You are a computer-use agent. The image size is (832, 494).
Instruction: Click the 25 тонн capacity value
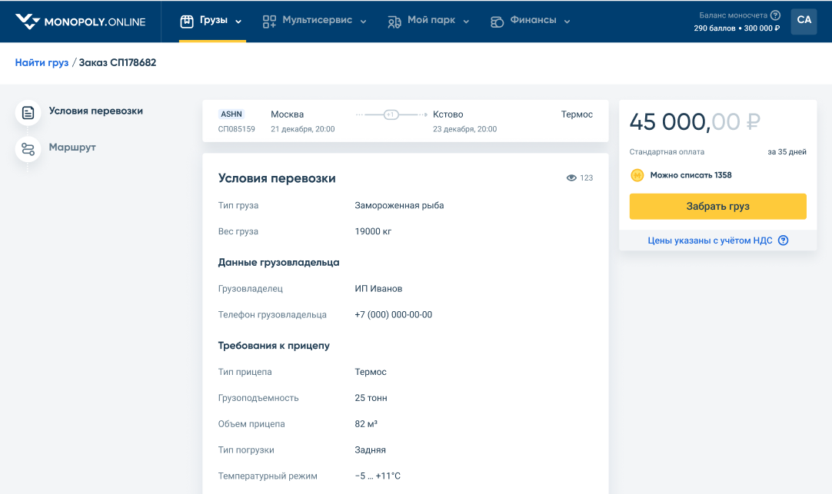371,397
